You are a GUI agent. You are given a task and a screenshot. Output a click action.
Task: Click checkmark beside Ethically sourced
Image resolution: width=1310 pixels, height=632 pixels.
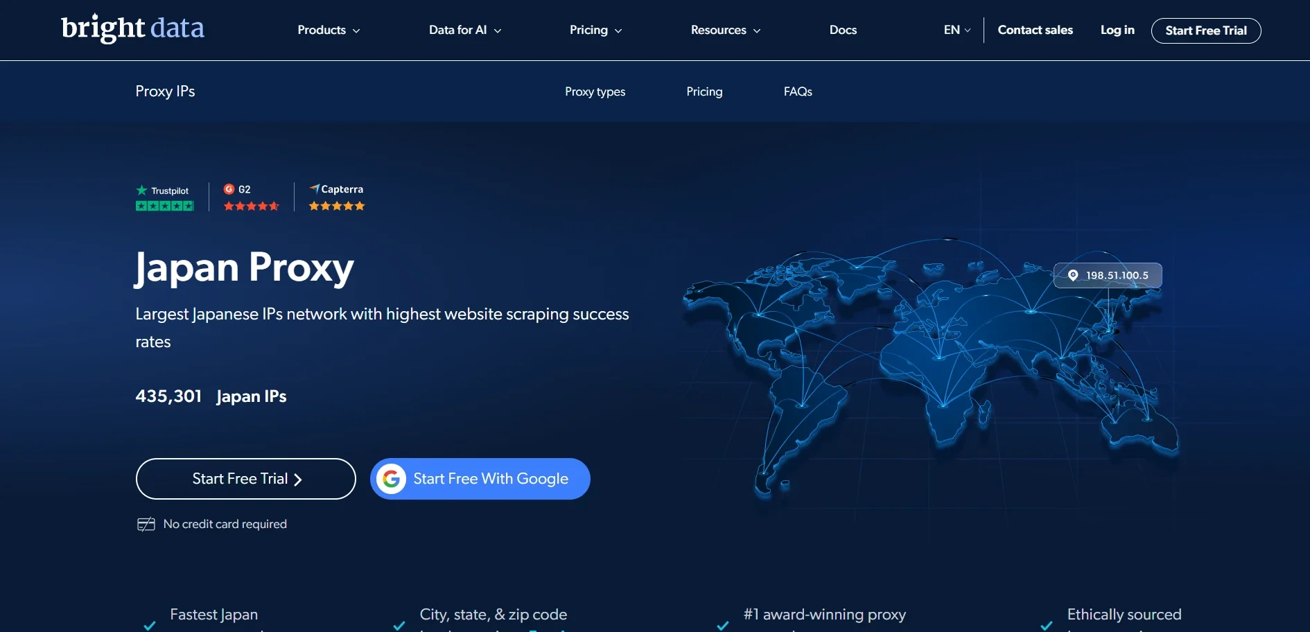tap(1047, 626)
